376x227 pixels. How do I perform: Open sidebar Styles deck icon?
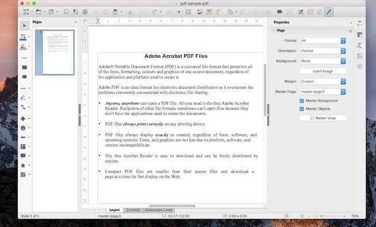pos(359,46)
